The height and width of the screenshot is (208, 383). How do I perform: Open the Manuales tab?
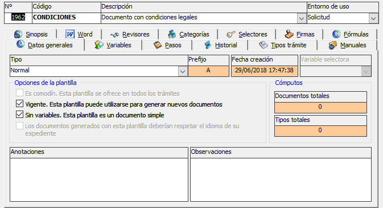point(347,45)
